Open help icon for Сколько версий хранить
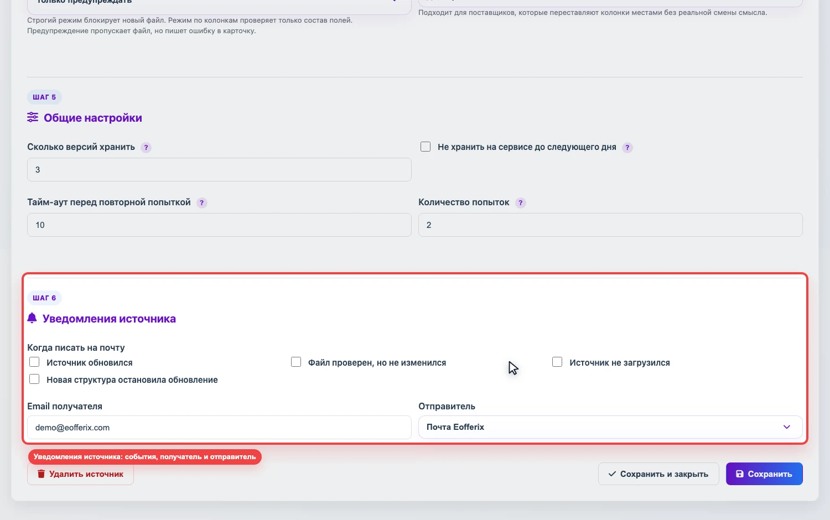 [x=146, y=148]
